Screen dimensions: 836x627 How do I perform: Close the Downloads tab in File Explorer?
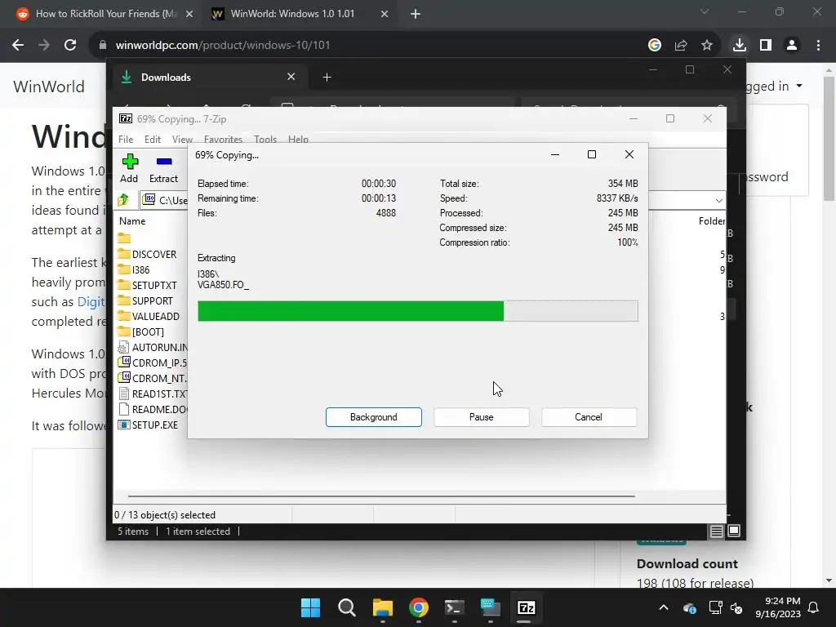click(291, 77)
